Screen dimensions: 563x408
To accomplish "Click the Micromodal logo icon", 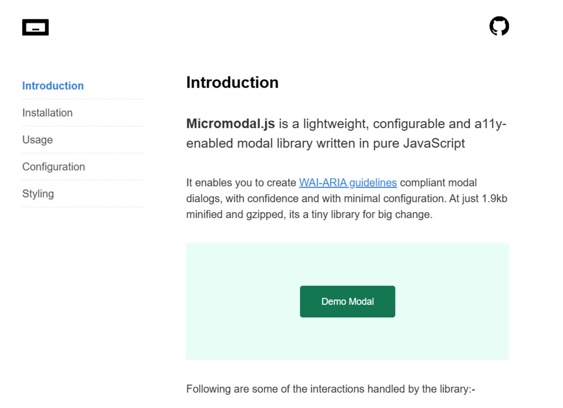I will [x=35, y=27].
